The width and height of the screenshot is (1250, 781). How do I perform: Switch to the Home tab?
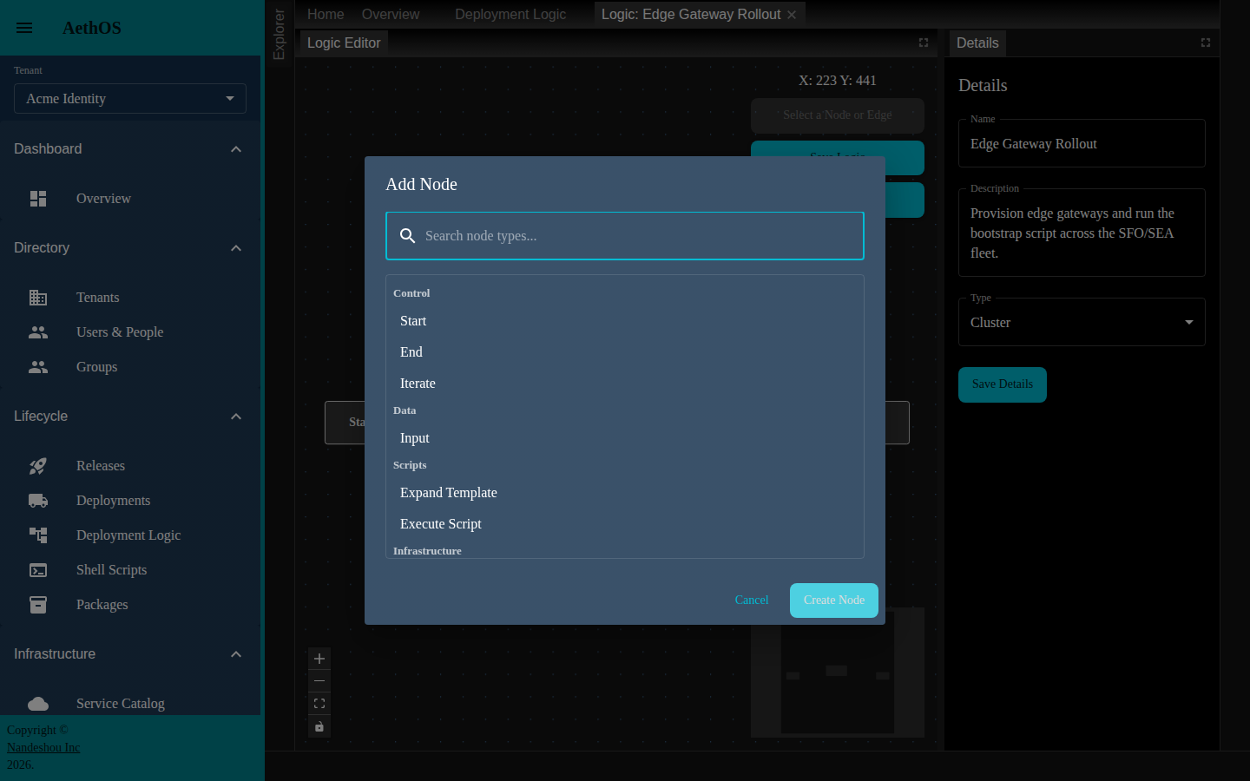coord(326,15)
